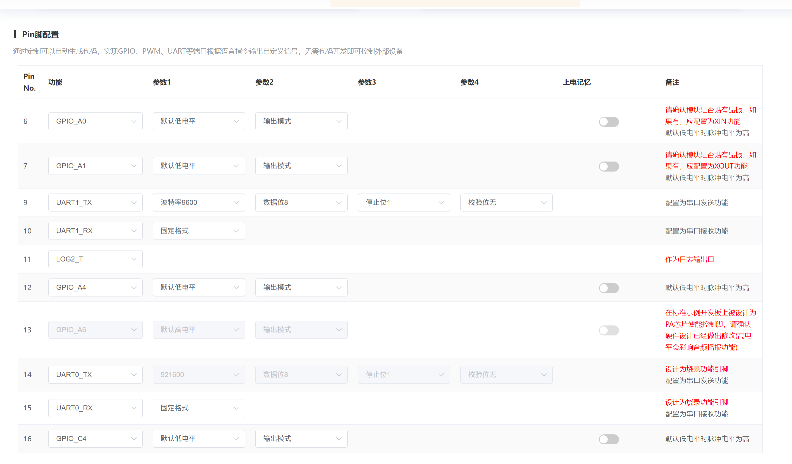Open pin 16 默认低电平 level dropdown
Screen dimensions: 792x464
tap(199, 439)
